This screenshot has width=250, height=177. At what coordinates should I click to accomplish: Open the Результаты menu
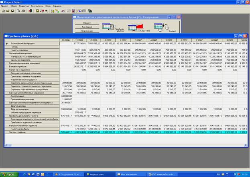(x=37, y=6)
